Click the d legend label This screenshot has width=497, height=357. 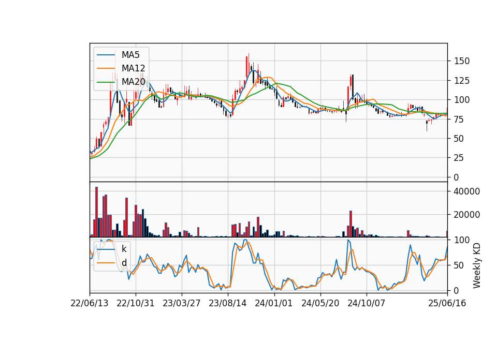pyautogui.click(x=124, y=263)
